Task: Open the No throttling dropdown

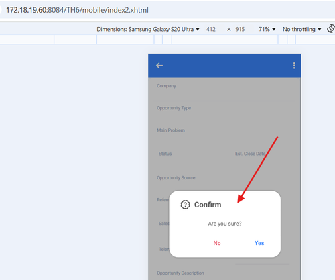Action: 302,29
